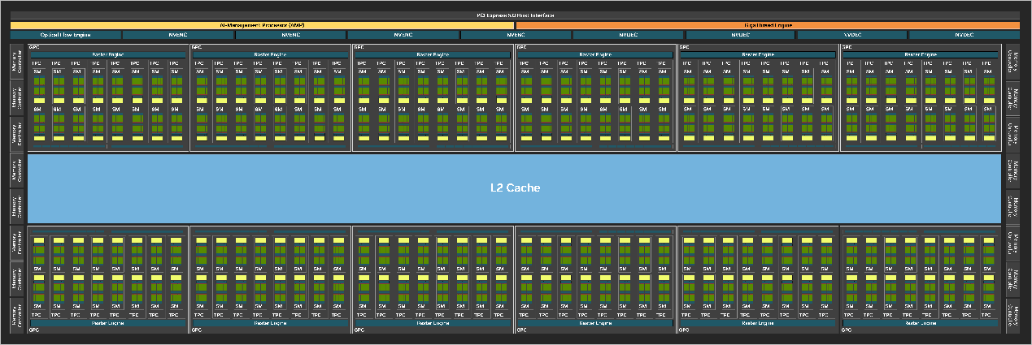This screenshot has width=1032, height=345.
Task: Select the topmost Memory Controller on the right edge
Action: click(1013, 62)
